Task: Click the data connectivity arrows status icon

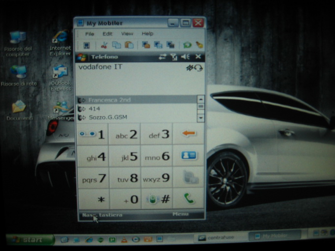Action: (163, 57)
